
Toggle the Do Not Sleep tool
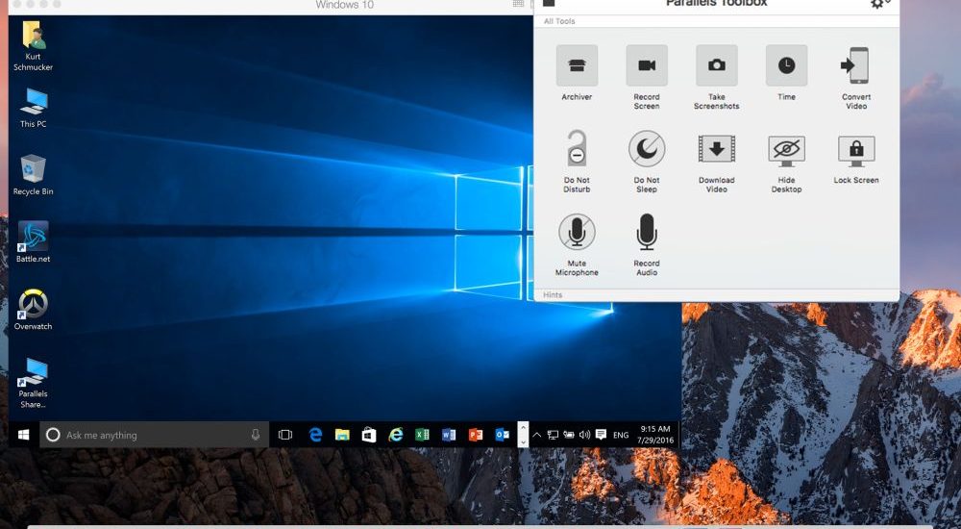point(647,149)
